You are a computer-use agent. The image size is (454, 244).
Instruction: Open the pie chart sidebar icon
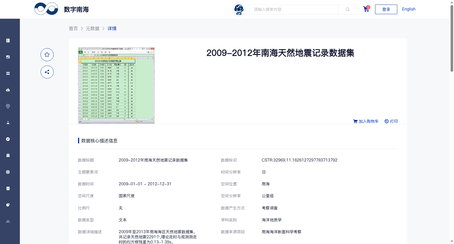[x=8, y=205]
